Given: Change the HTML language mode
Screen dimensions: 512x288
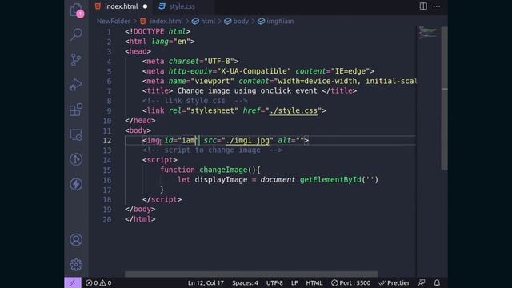Looking at the screenshot, I should click(314, 282).
